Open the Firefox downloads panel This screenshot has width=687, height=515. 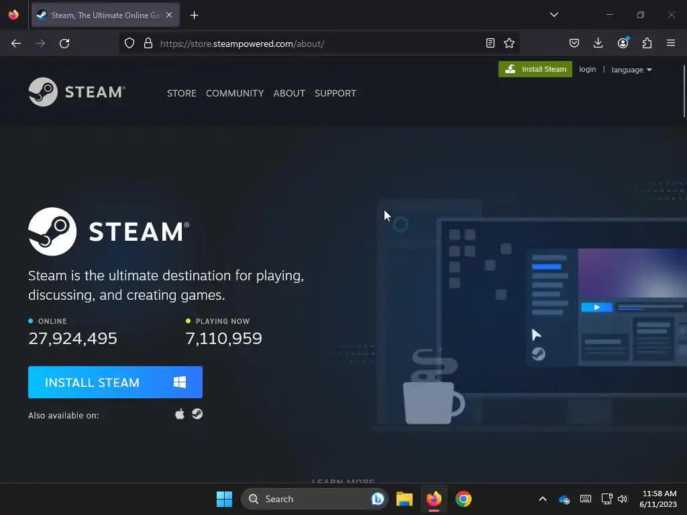click(x=598, y=43)
